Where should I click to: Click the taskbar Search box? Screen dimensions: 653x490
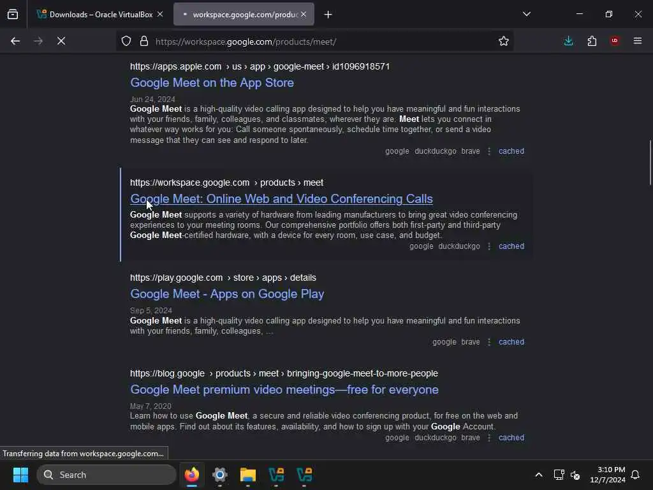106,475
